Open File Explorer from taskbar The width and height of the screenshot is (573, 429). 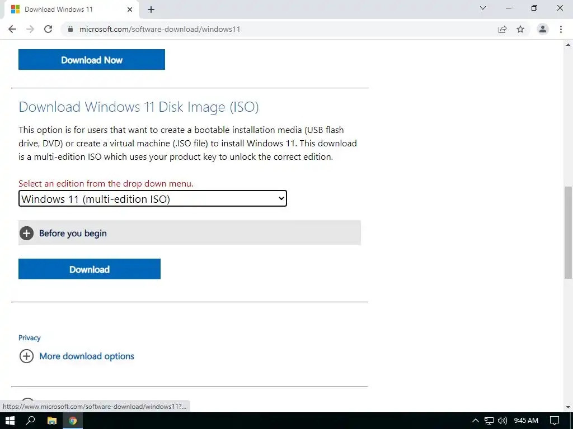coord(52,421)
